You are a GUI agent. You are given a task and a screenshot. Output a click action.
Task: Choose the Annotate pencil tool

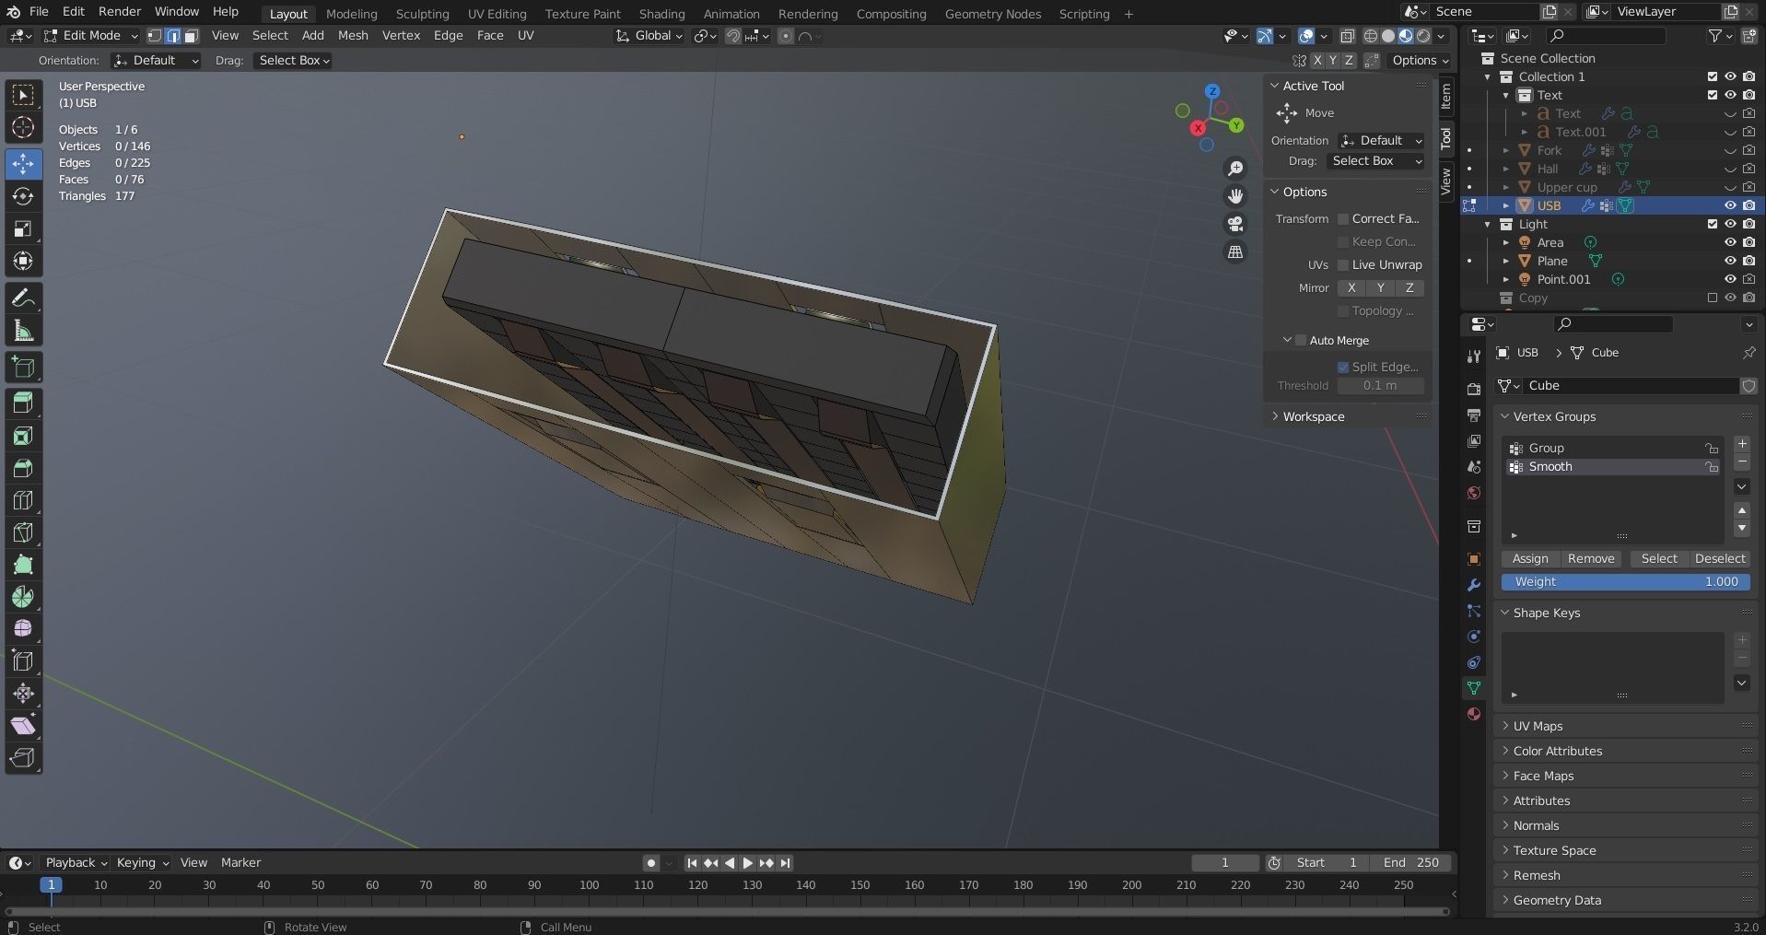click(x=23, y=298)
